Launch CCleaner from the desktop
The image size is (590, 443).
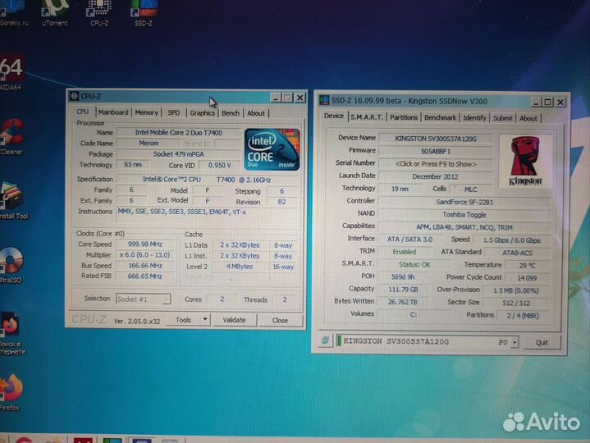point(11,136)
